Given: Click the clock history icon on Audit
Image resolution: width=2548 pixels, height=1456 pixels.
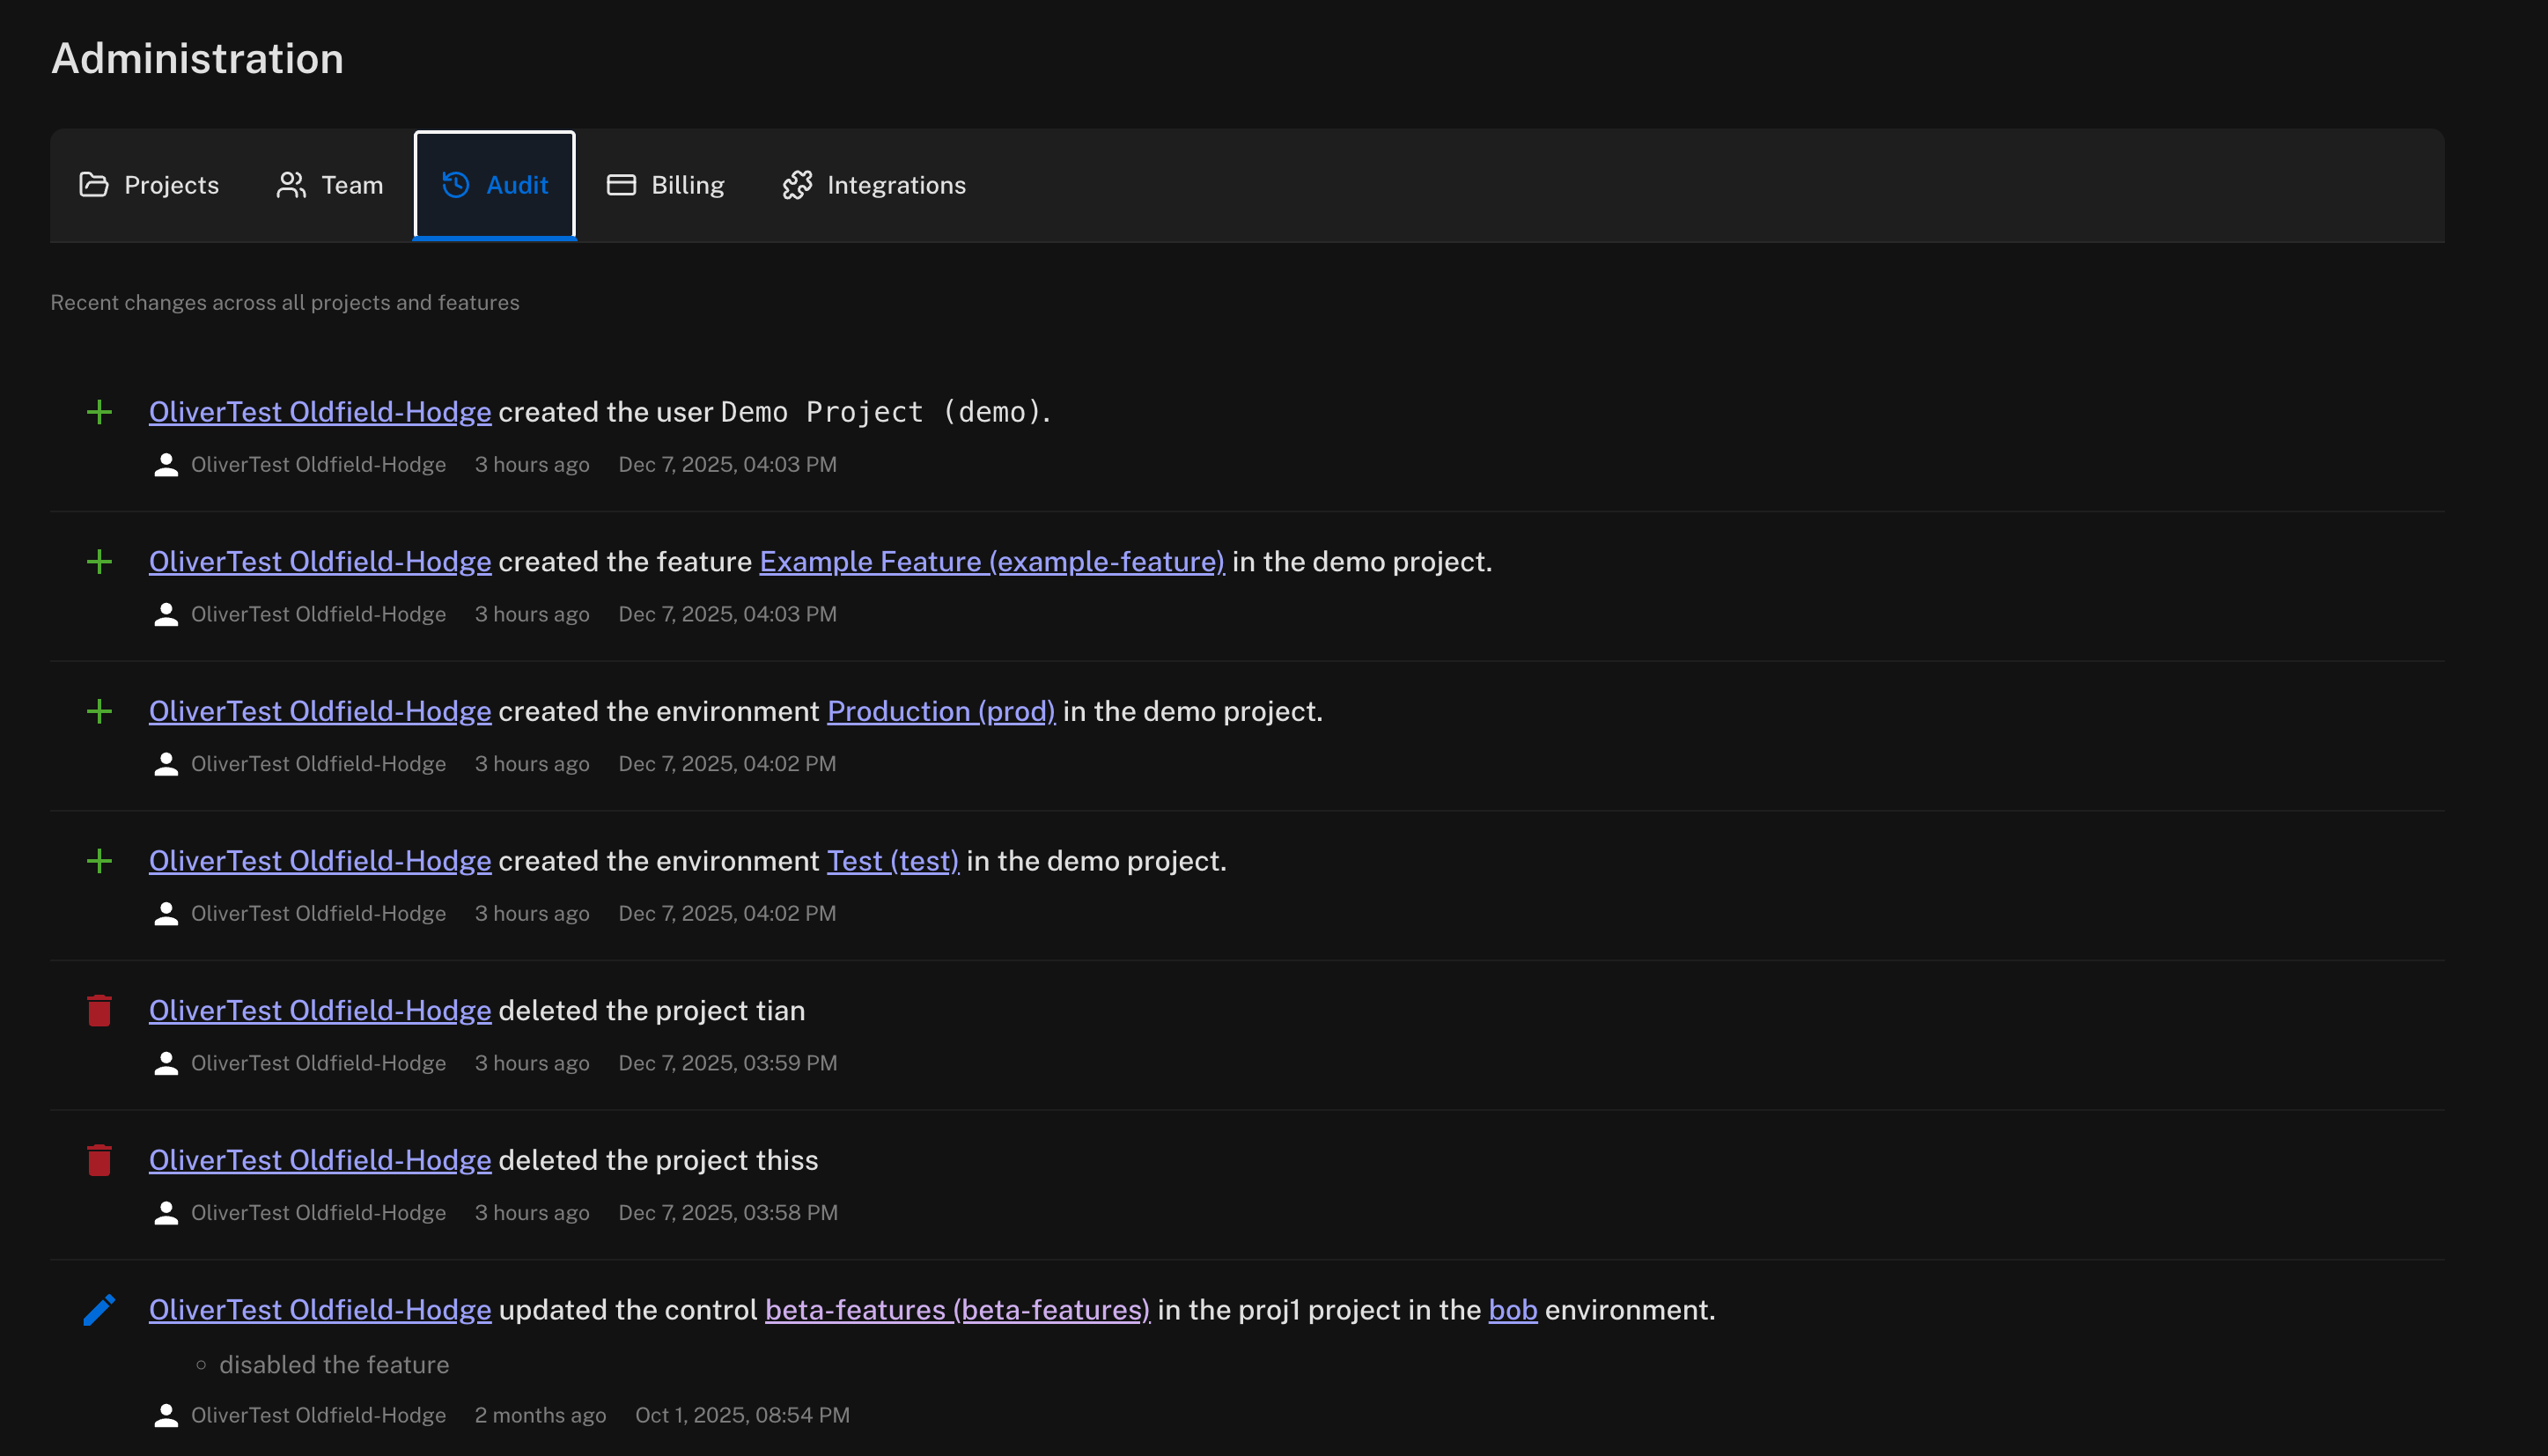Looking at the screenshot, I should (456, 185).
